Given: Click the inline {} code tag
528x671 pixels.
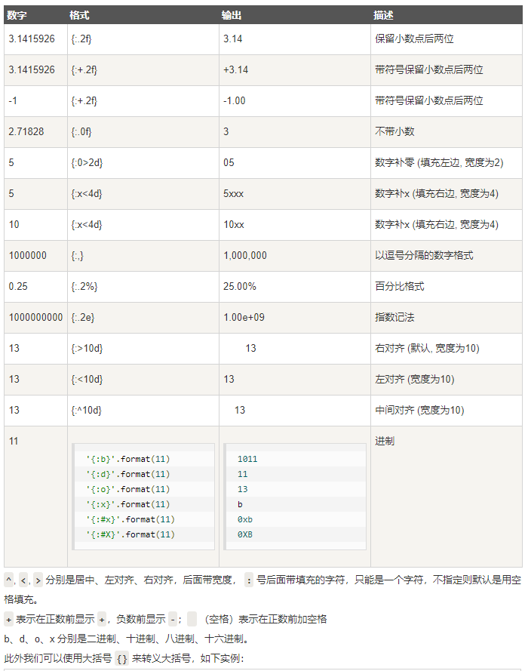Looking at the screenshot, I should pyautogui.click(x=122, y=659).
